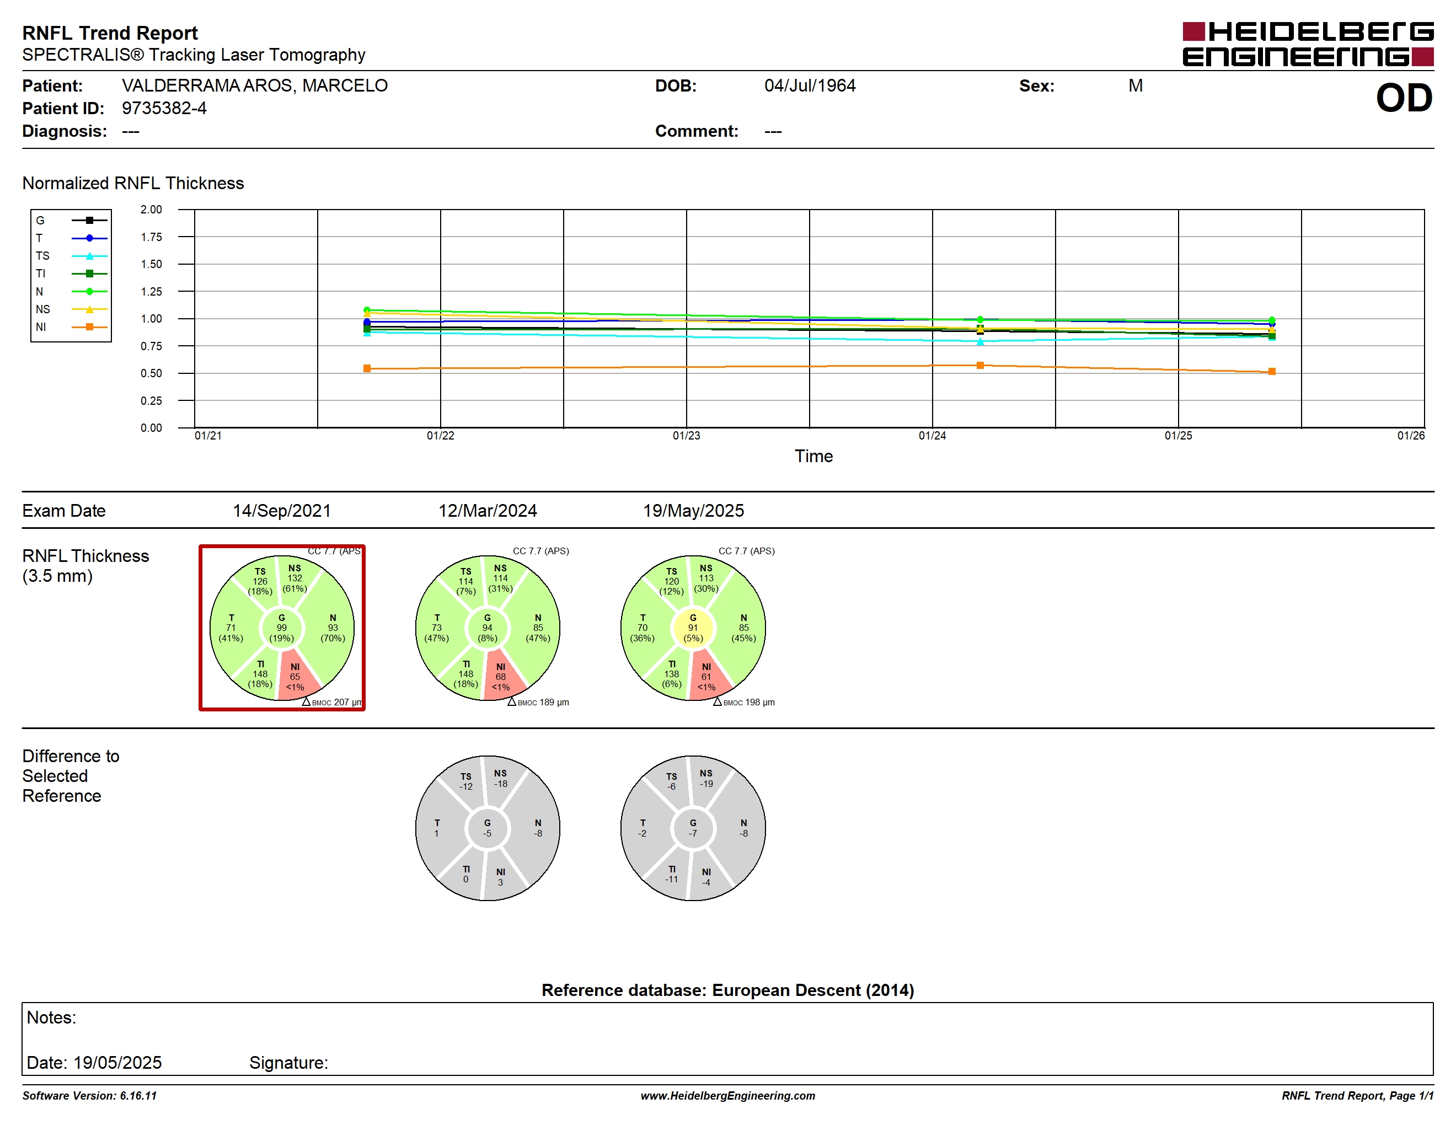Click TI -11 in 19/May/2025 difference chart

671,875
